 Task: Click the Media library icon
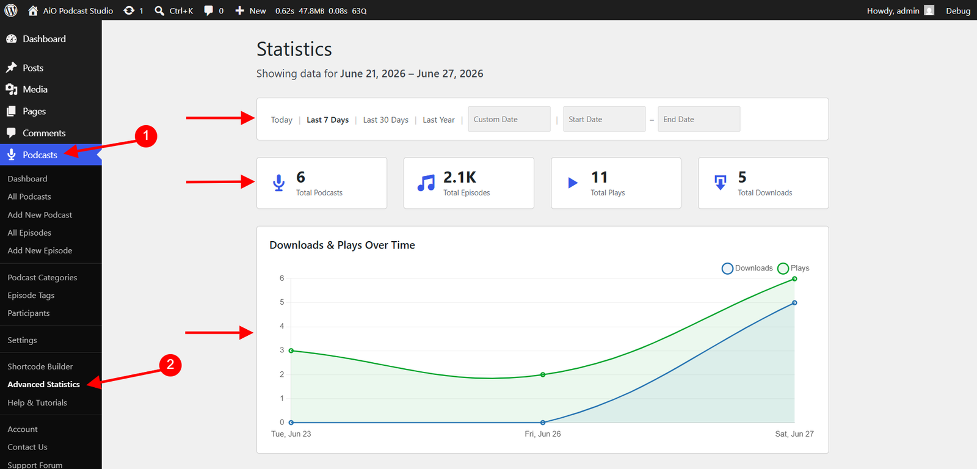tap(12, 89)
